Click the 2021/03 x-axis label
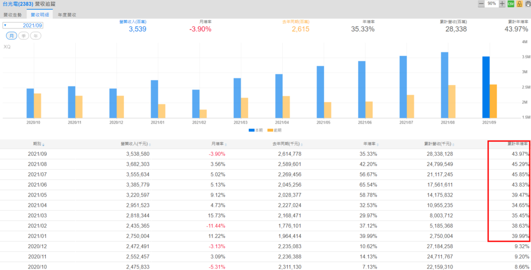This screenshot has width=531, height=270. [241, 123]
